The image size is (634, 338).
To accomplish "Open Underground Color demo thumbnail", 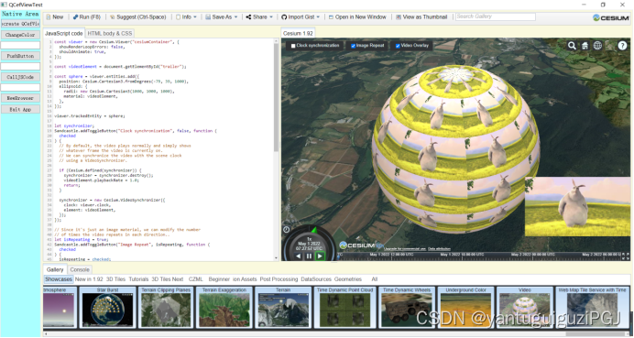I will (x=465, y=307).
